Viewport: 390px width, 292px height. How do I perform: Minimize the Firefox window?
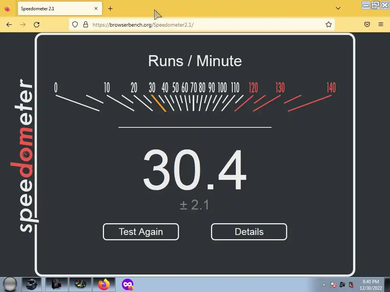(x=366, y=5)
